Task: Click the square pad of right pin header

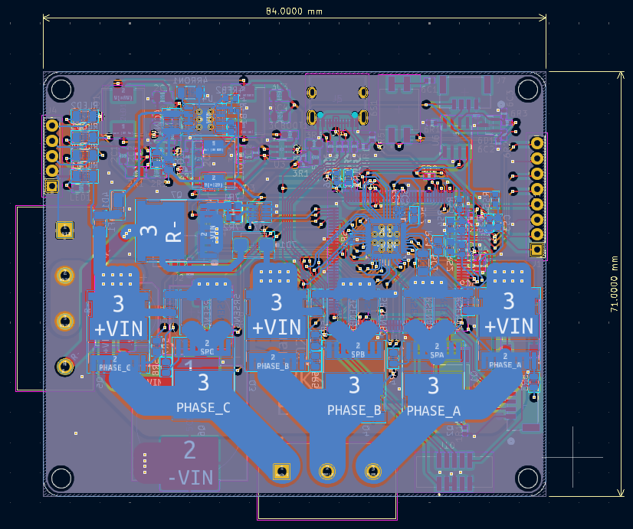Action: point(536,250)
